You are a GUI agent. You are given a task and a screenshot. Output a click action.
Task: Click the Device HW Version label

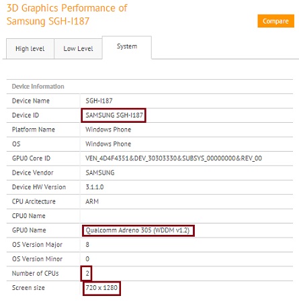point(39,187)
